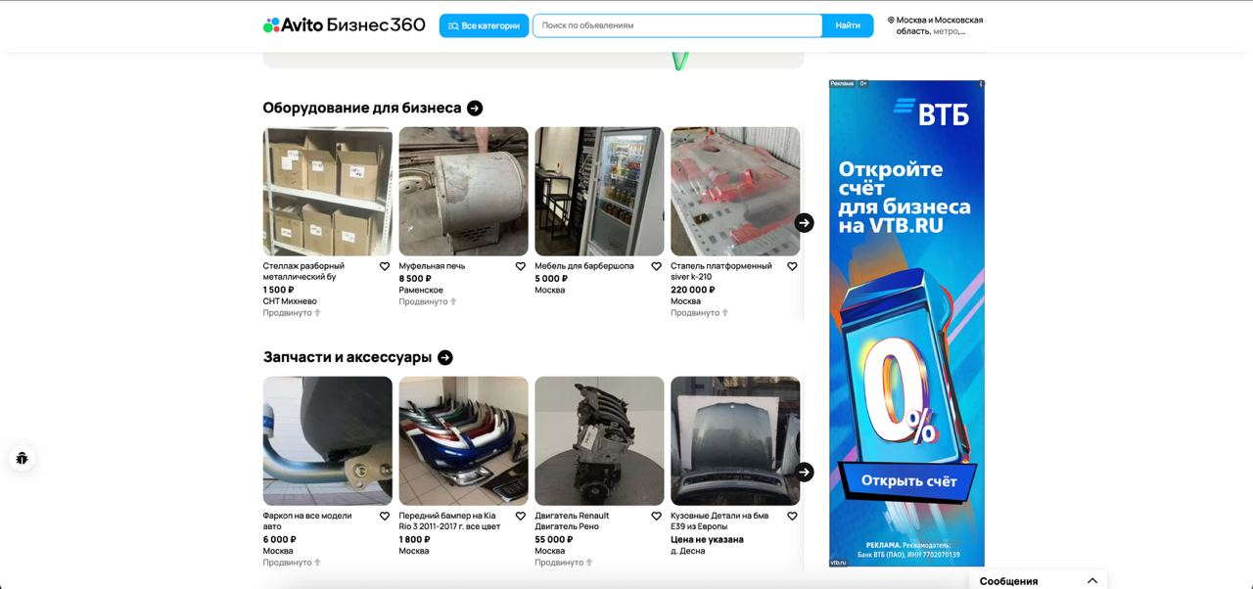
Task: Open the Запчасти и аксессуары section heading
Action: point(348,358)
